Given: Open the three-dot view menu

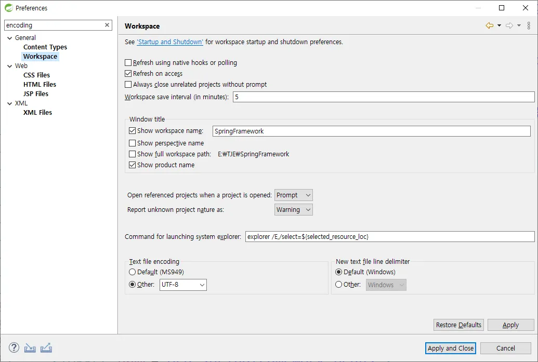Looking at the screenshot, I should [x=529, y=25].
